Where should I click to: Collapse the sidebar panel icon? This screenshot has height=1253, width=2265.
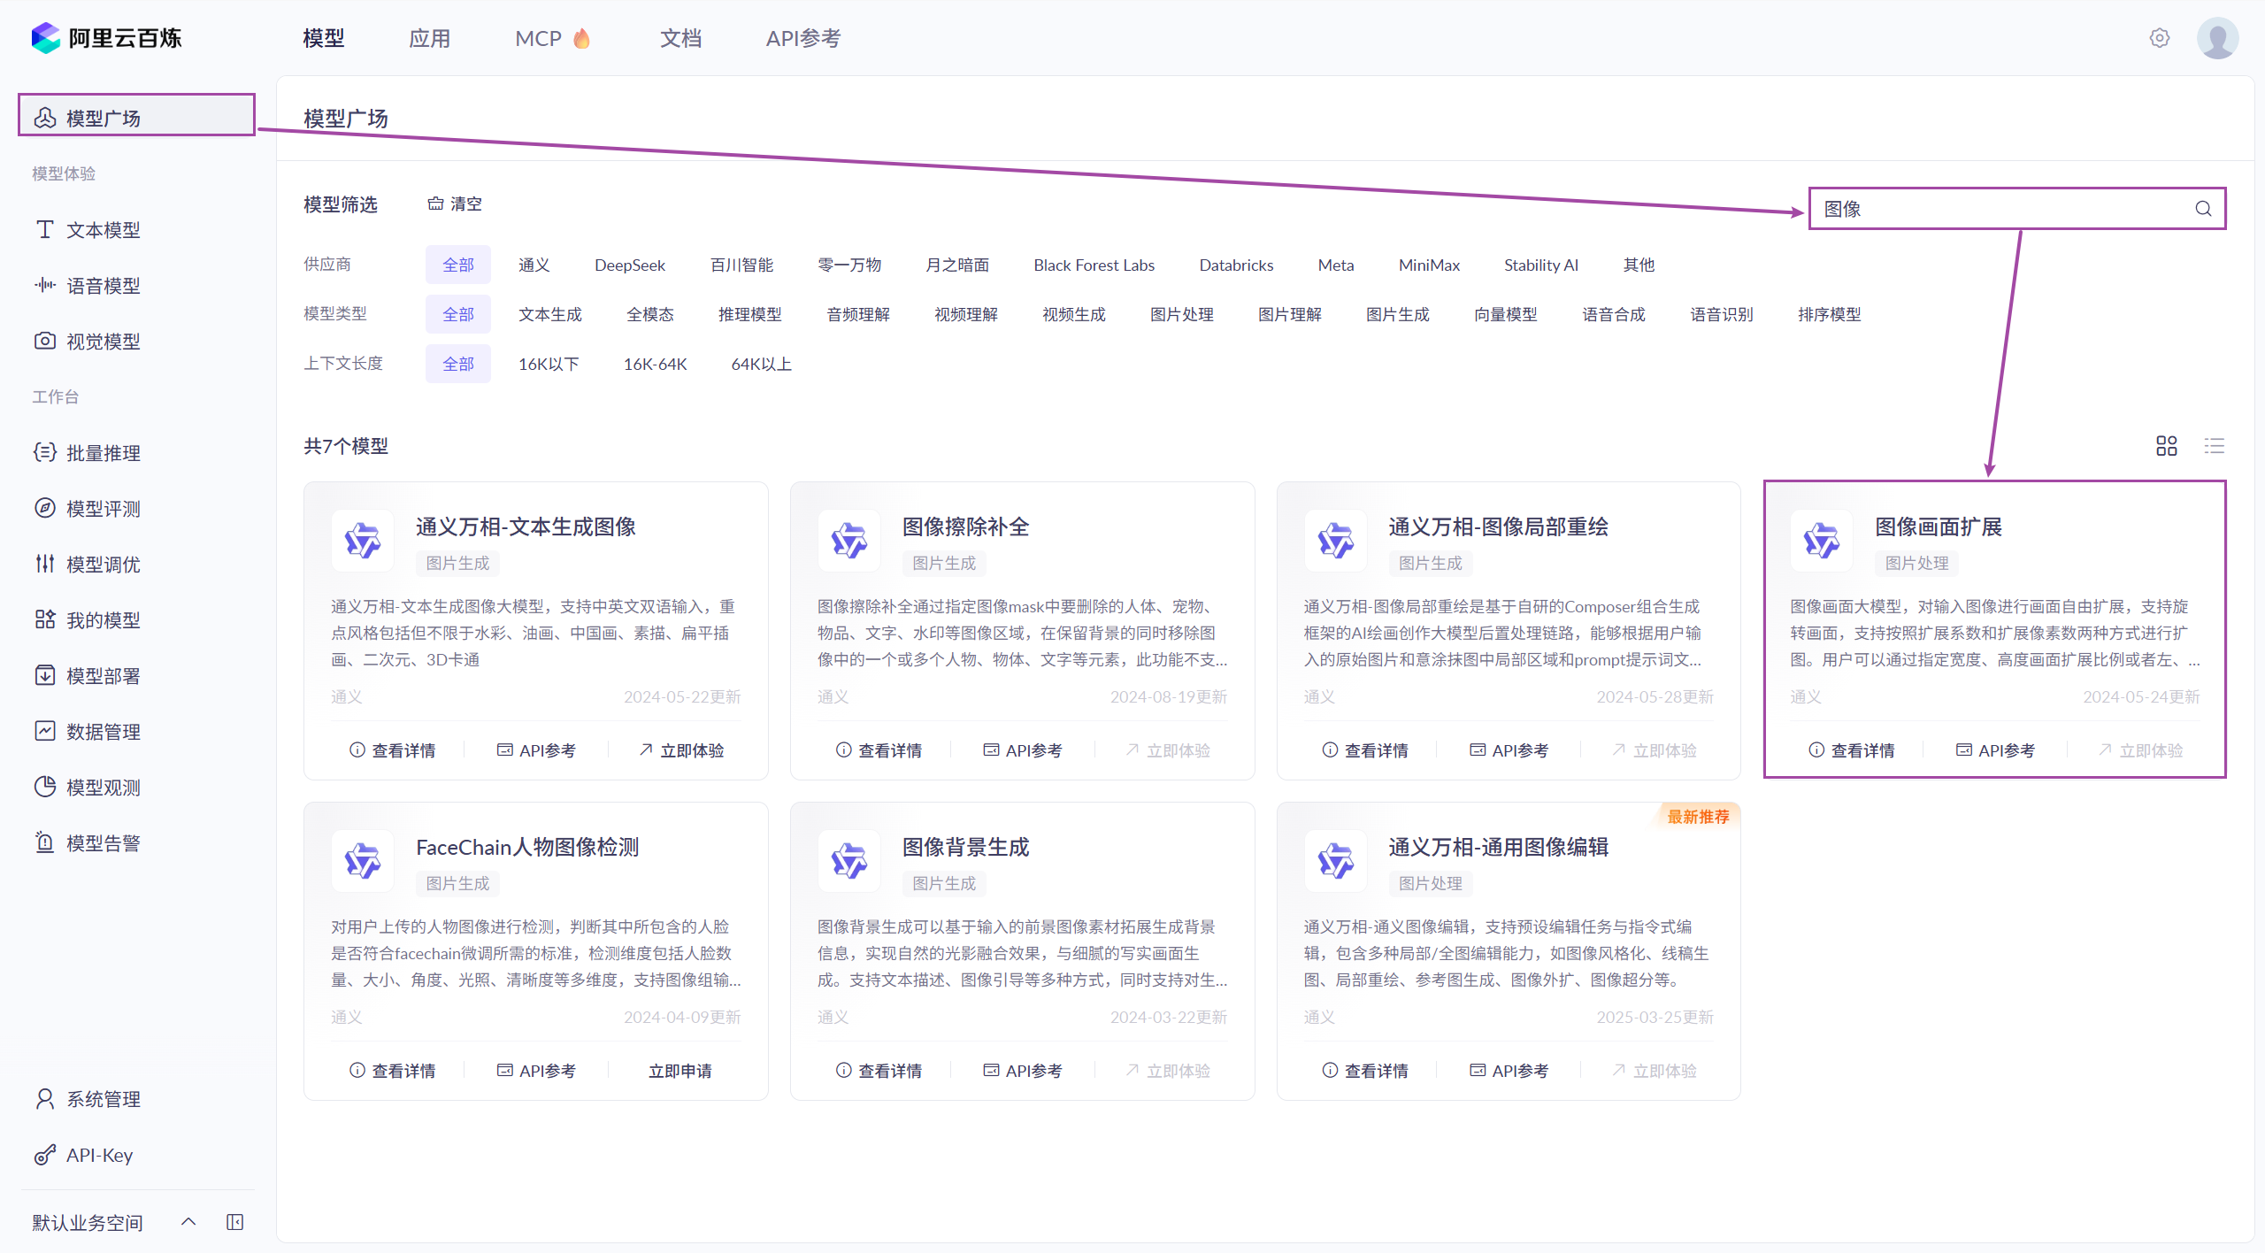coord(235,1222)
